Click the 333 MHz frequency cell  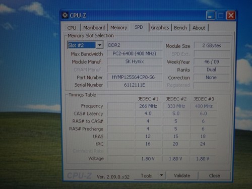(x=176, y=106)
